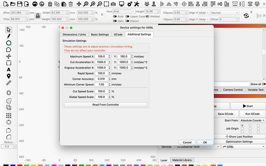The image size is (266, 166).
Task: Activate the Position Laser marker tool
Action: 8,76
